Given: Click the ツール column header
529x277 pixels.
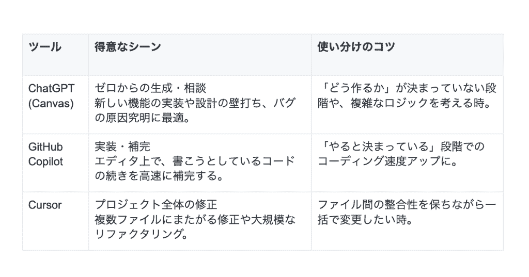Looking at the screenshot, I should 44,47.
